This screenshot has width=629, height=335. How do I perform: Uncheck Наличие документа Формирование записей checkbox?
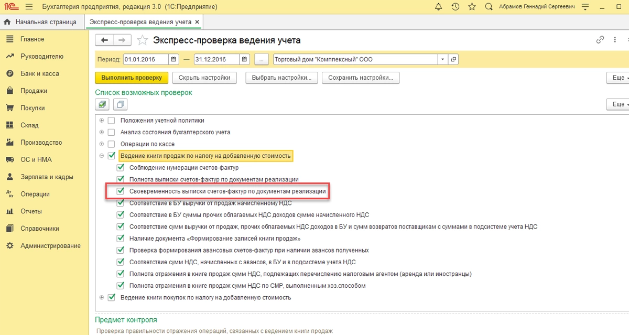pyautogui.click(x=121, y=239)
